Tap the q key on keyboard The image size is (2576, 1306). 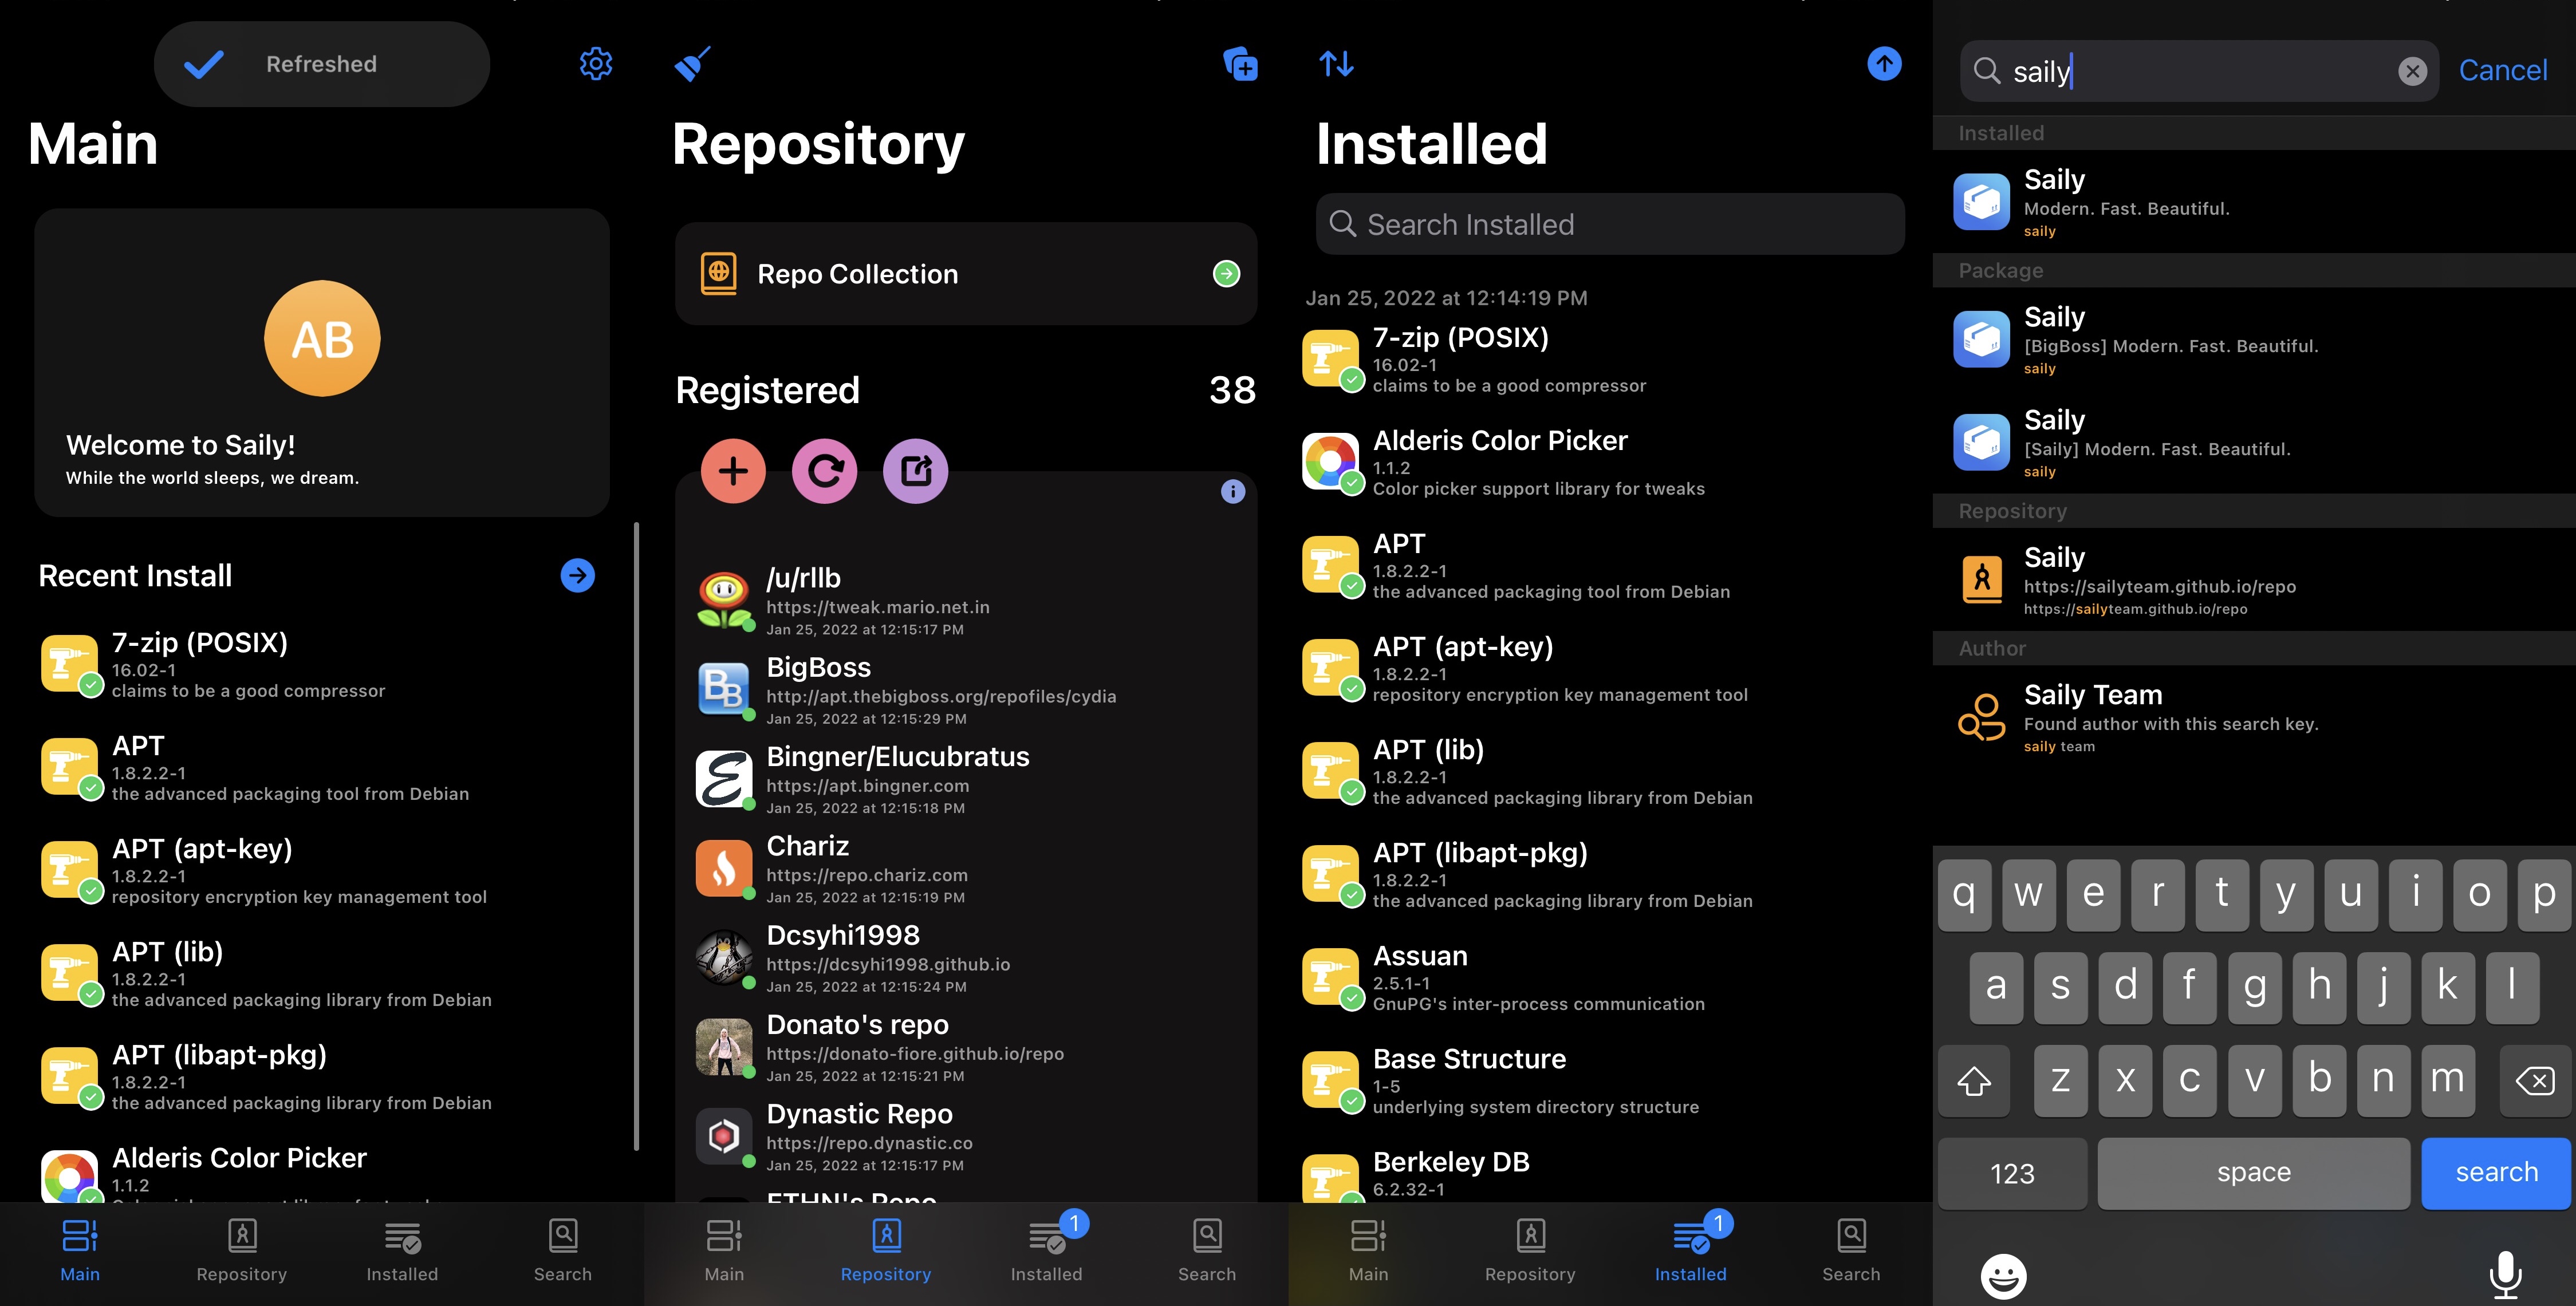pyautogui.click(x=1964, y=894)
